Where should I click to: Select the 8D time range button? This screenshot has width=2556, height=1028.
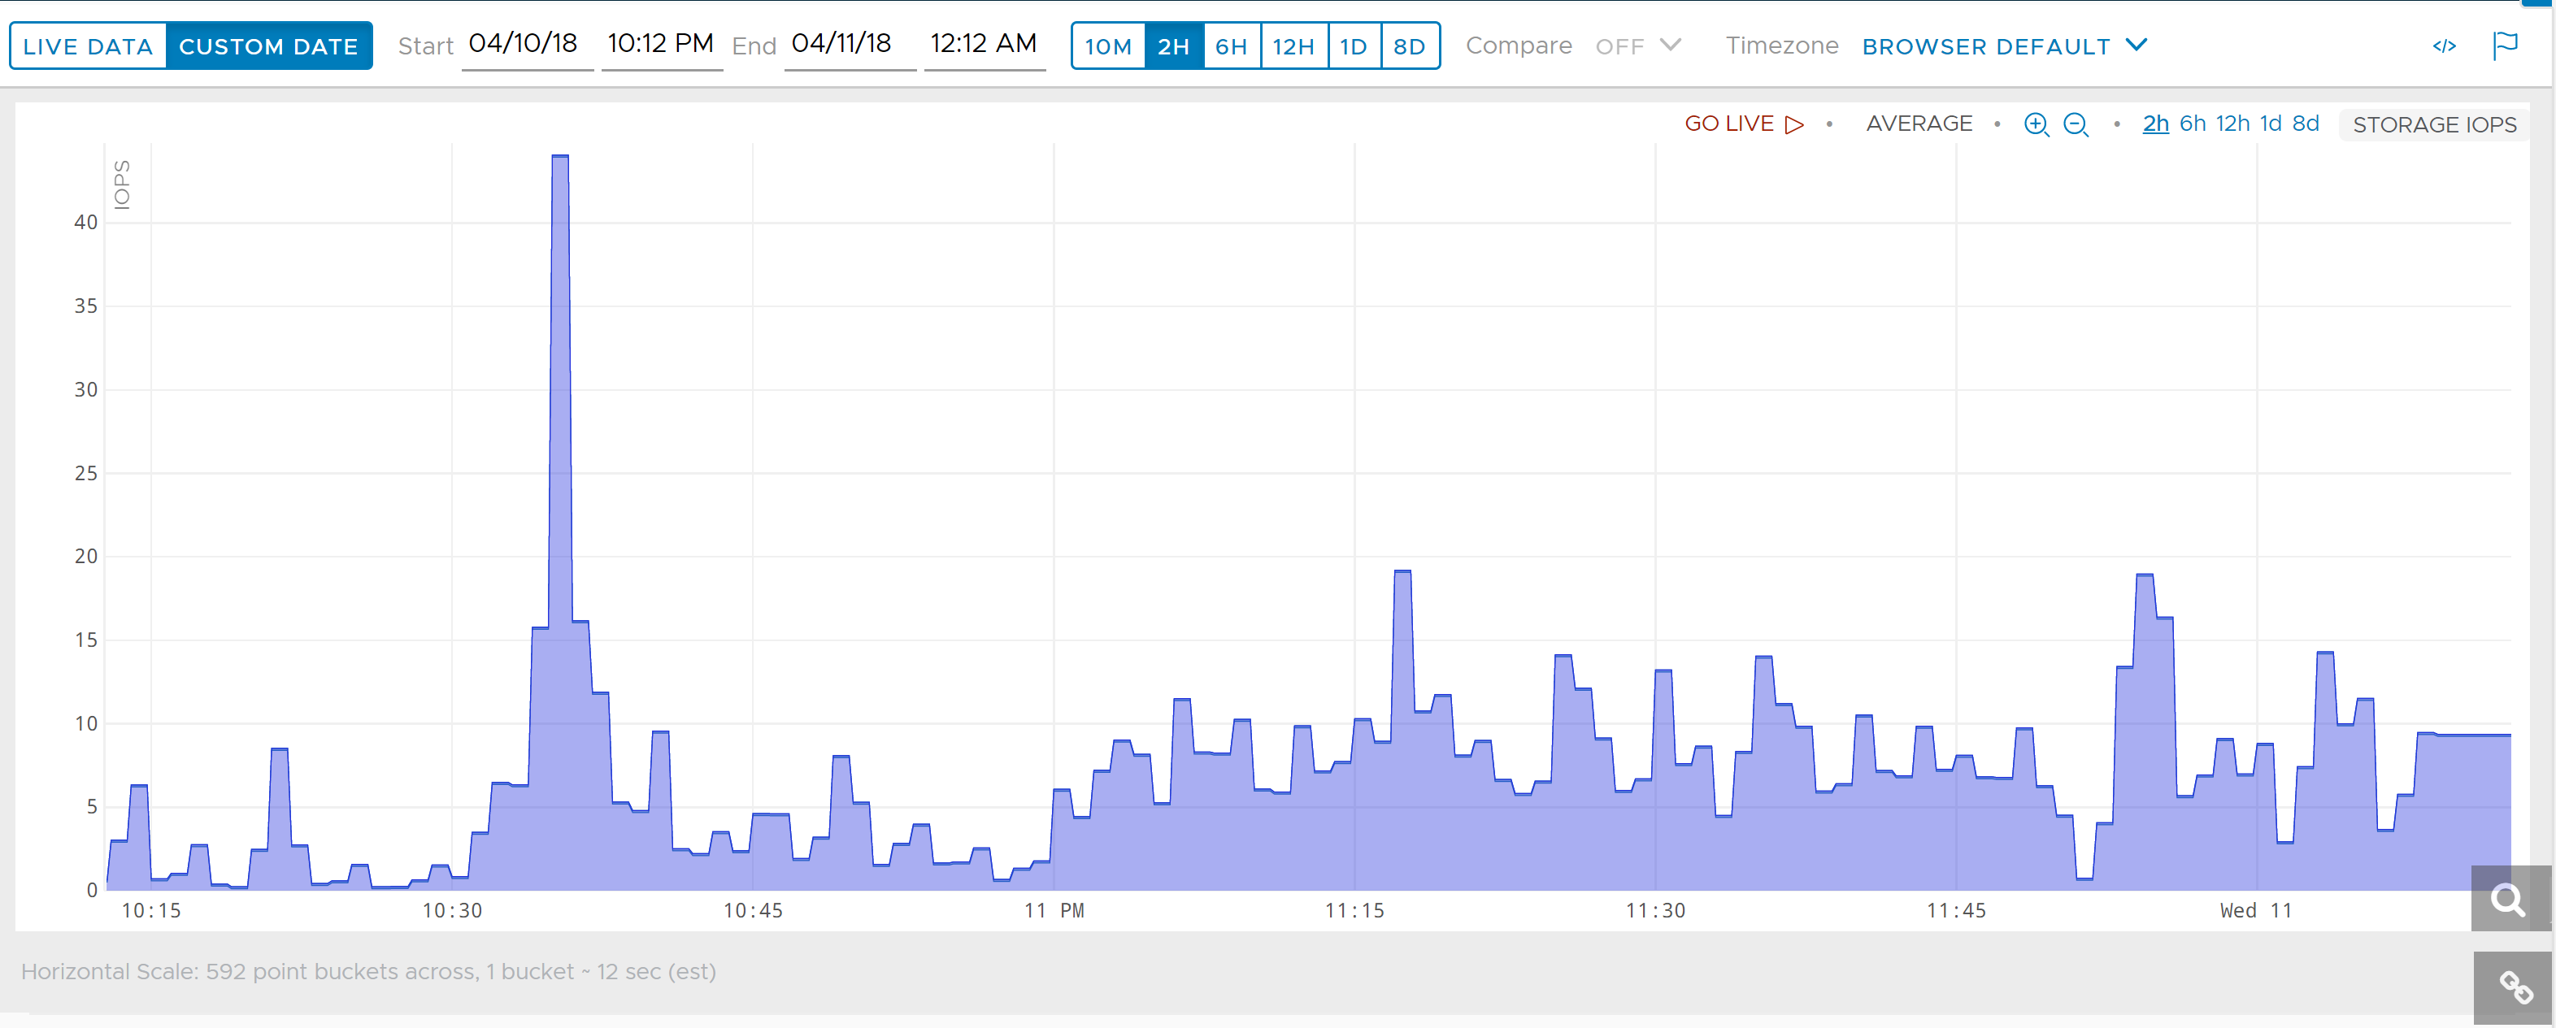1409,46
